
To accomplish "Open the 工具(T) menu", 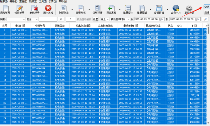I will [x=43, y=2].
